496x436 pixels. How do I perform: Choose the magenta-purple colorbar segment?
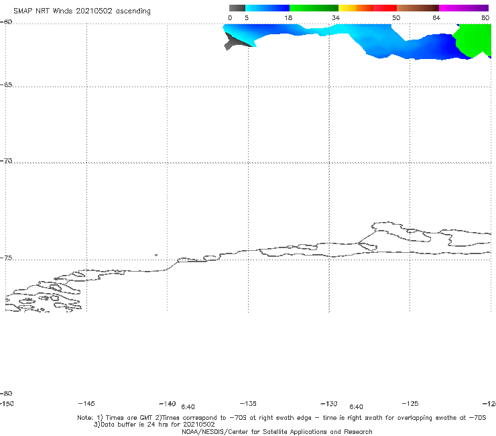click(x=463, y=8)
